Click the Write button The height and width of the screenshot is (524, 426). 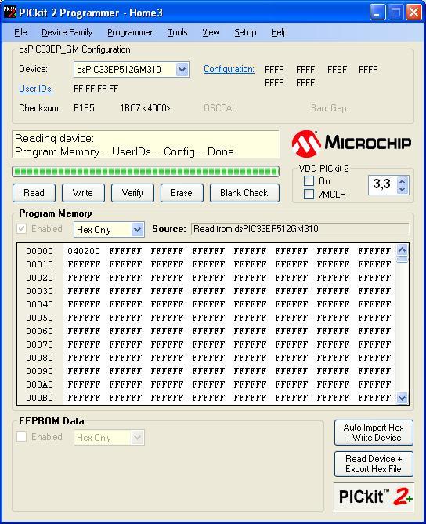point(83,193)
